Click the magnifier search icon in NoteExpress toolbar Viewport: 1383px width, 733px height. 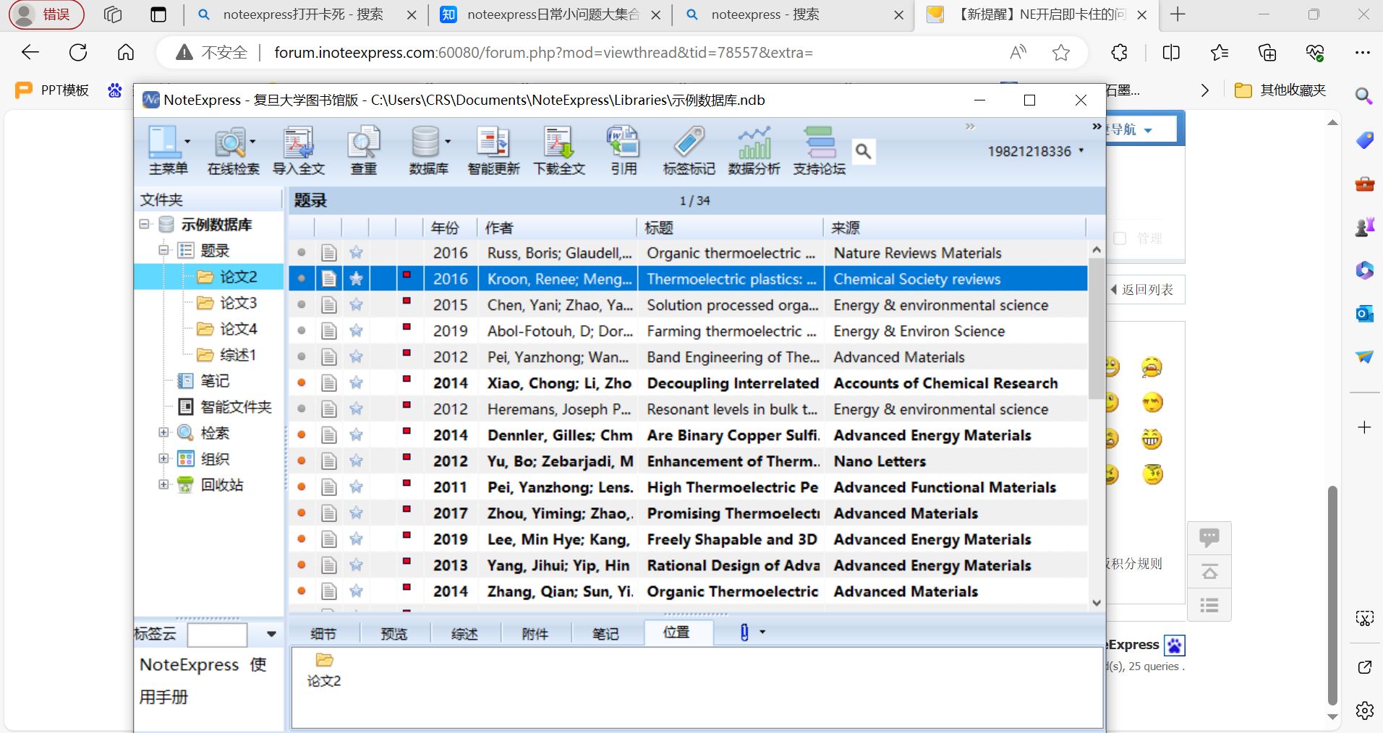(863, 151)
